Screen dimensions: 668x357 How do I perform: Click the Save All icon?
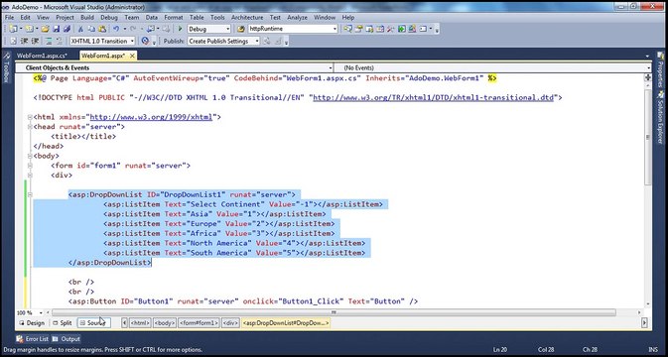click(67, 29)
